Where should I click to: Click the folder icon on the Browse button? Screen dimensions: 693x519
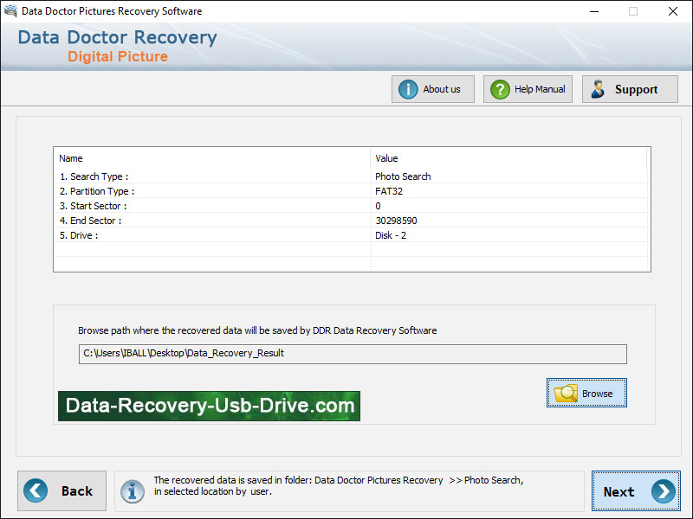coord(566,393)
